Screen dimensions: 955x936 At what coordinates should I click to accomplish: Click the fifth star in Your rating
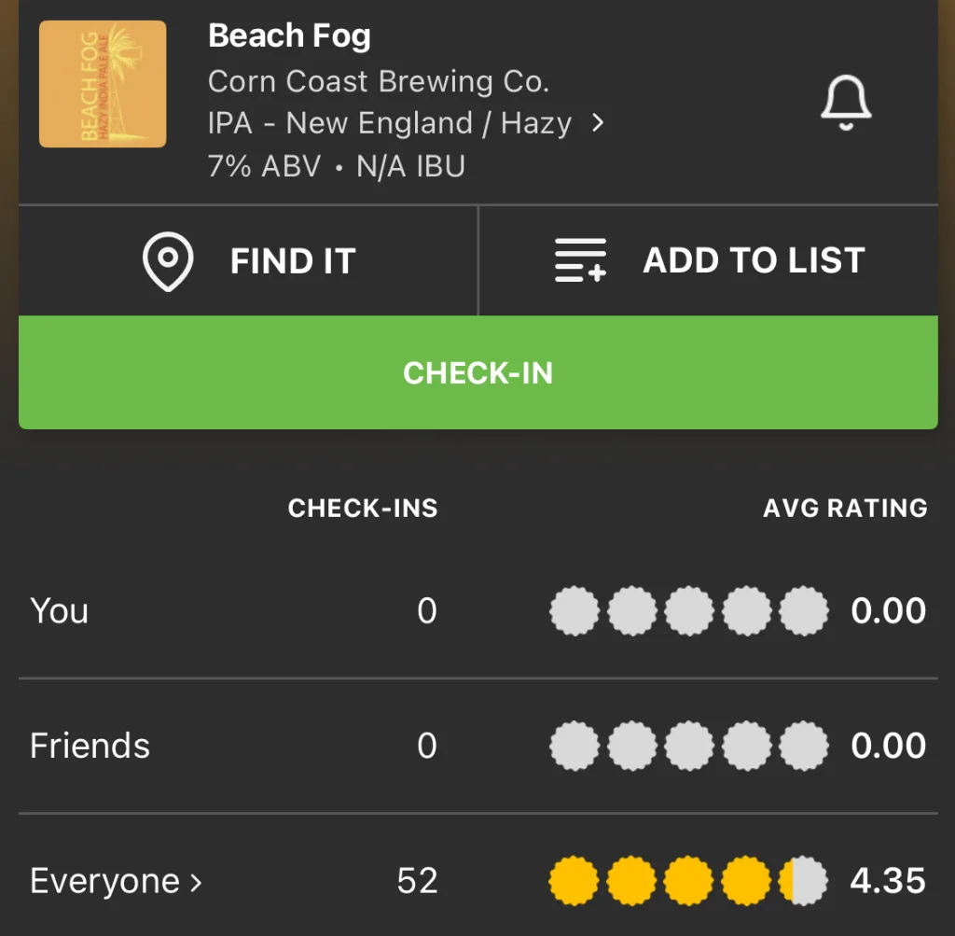pos(803,611)
